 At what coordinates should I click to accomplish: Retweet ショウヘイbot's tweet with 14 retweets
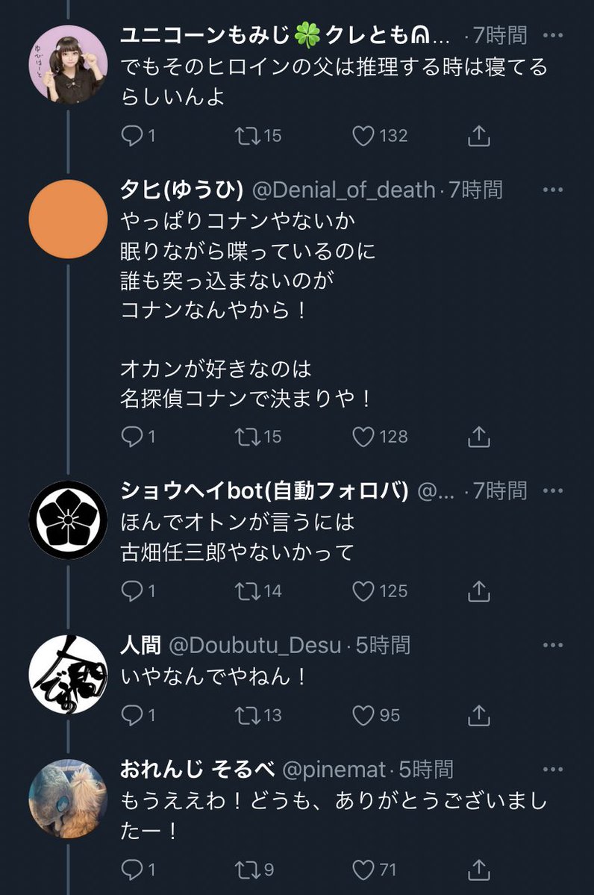[x=246, y=591]
